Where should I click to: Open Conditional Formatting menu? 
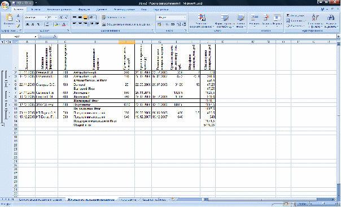pyautogui.click(x=202, y=21)
